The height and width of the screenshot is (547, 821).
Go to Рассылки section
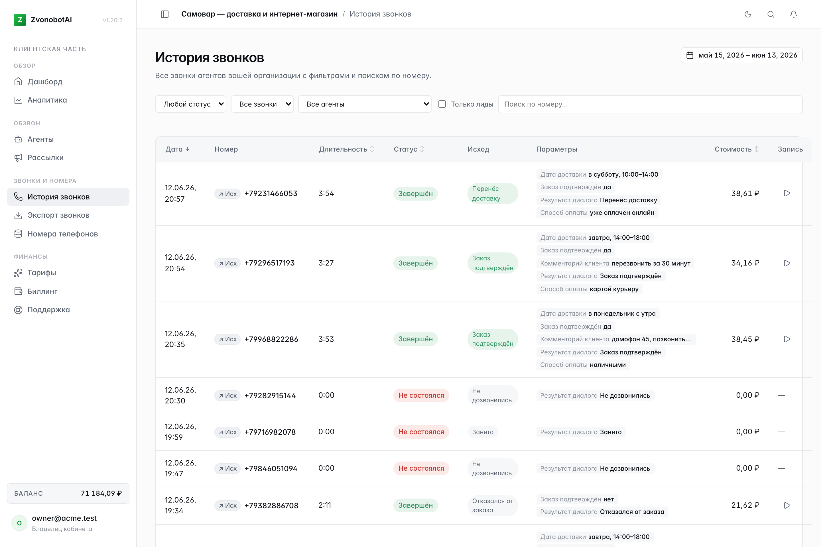pyautogui.click(x=68, y=158)
